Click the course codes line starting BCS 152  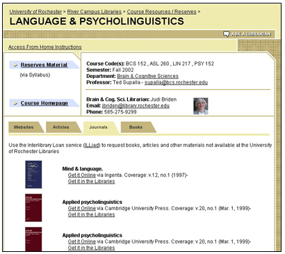[150, 63]
